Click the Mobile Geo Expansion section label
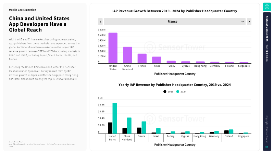274x154 pixels. click(x=22, y=10)
